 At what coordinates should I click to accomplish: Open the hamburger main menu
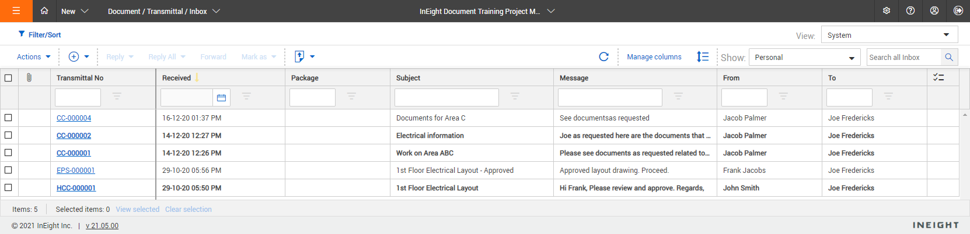[x=16, y=11]
